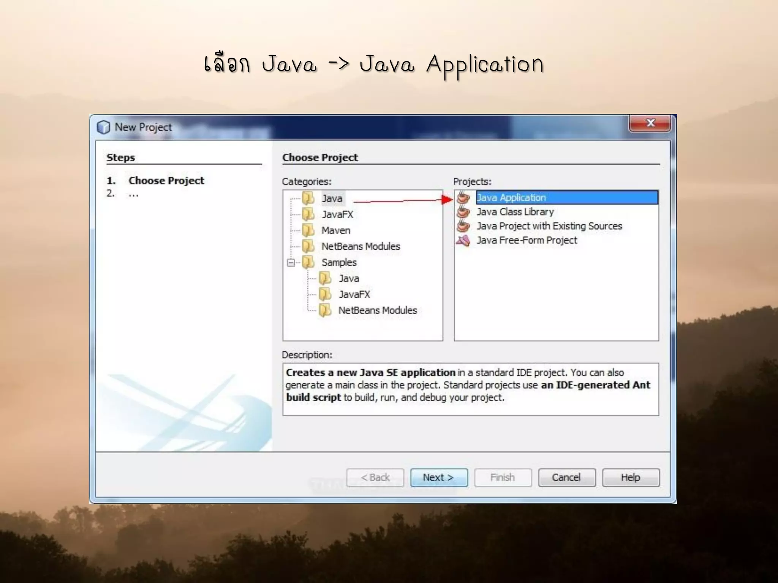Select the Java category

332,199
